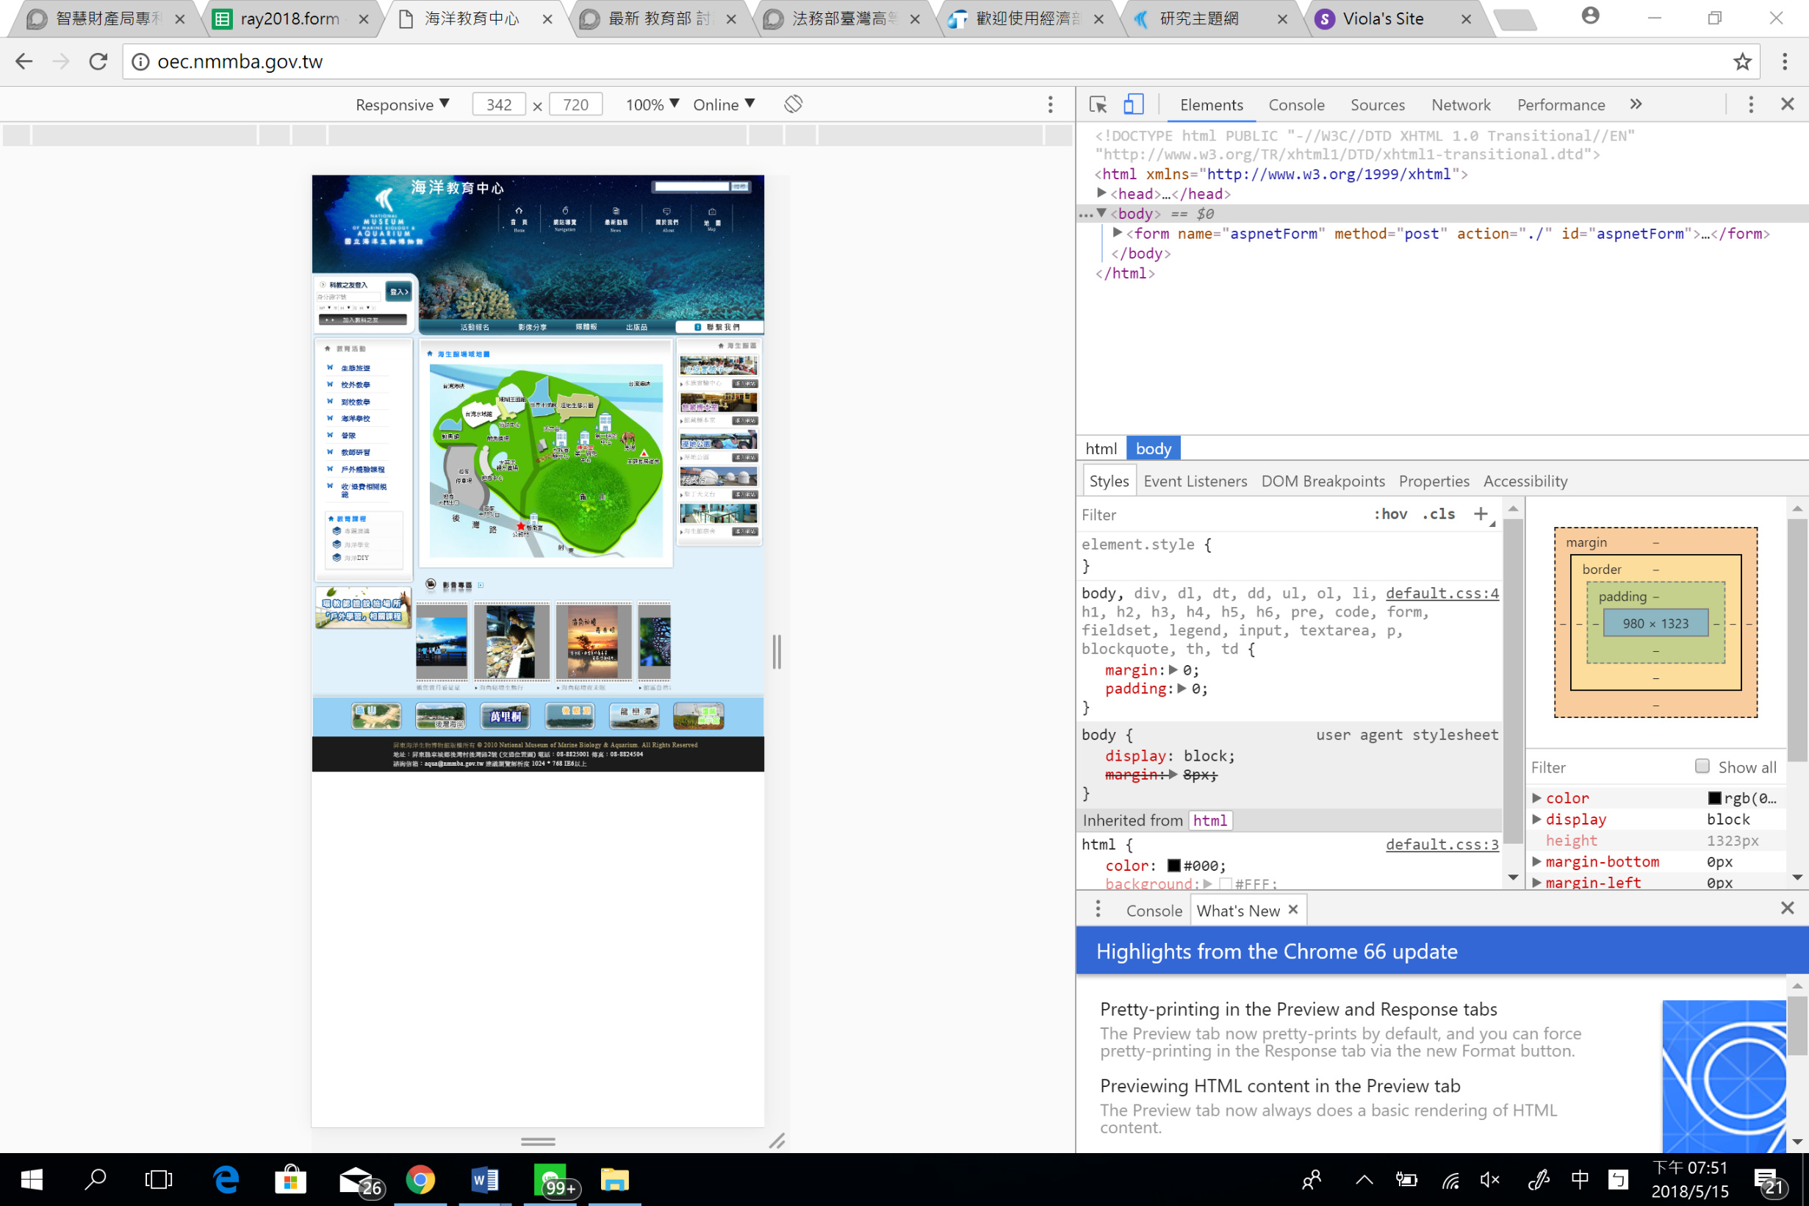Image resolution: width=1809 pixels, height=1206 pixels.
Task: Switch to the Network tab
Action: (1461, 104)
